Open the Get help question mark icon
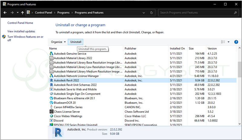 236,42
